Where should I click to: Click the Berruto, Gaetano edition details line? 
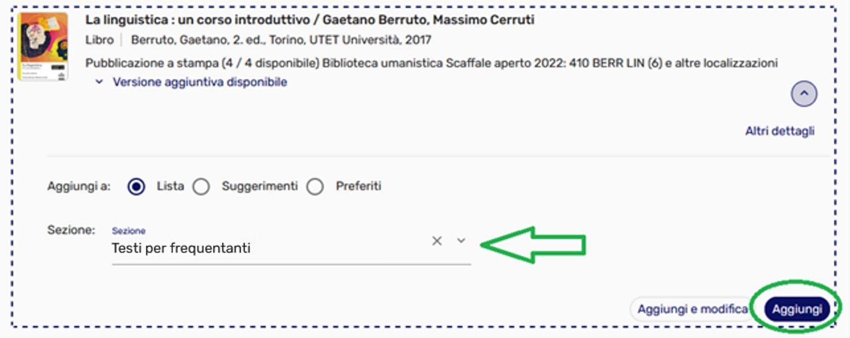pos(280,40)
